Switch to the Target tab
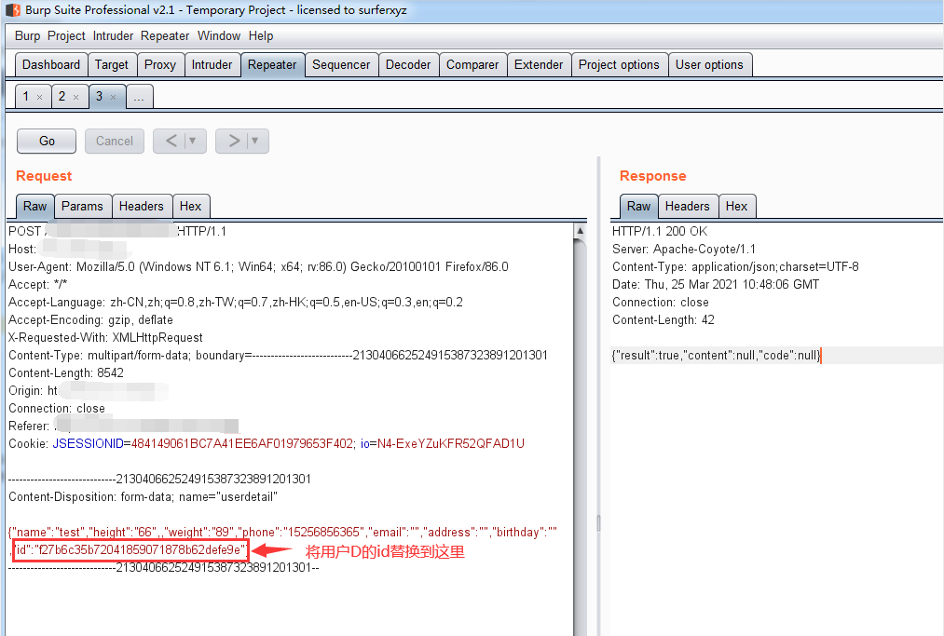This screenshot has height=636, width=944. pos(112,65)
